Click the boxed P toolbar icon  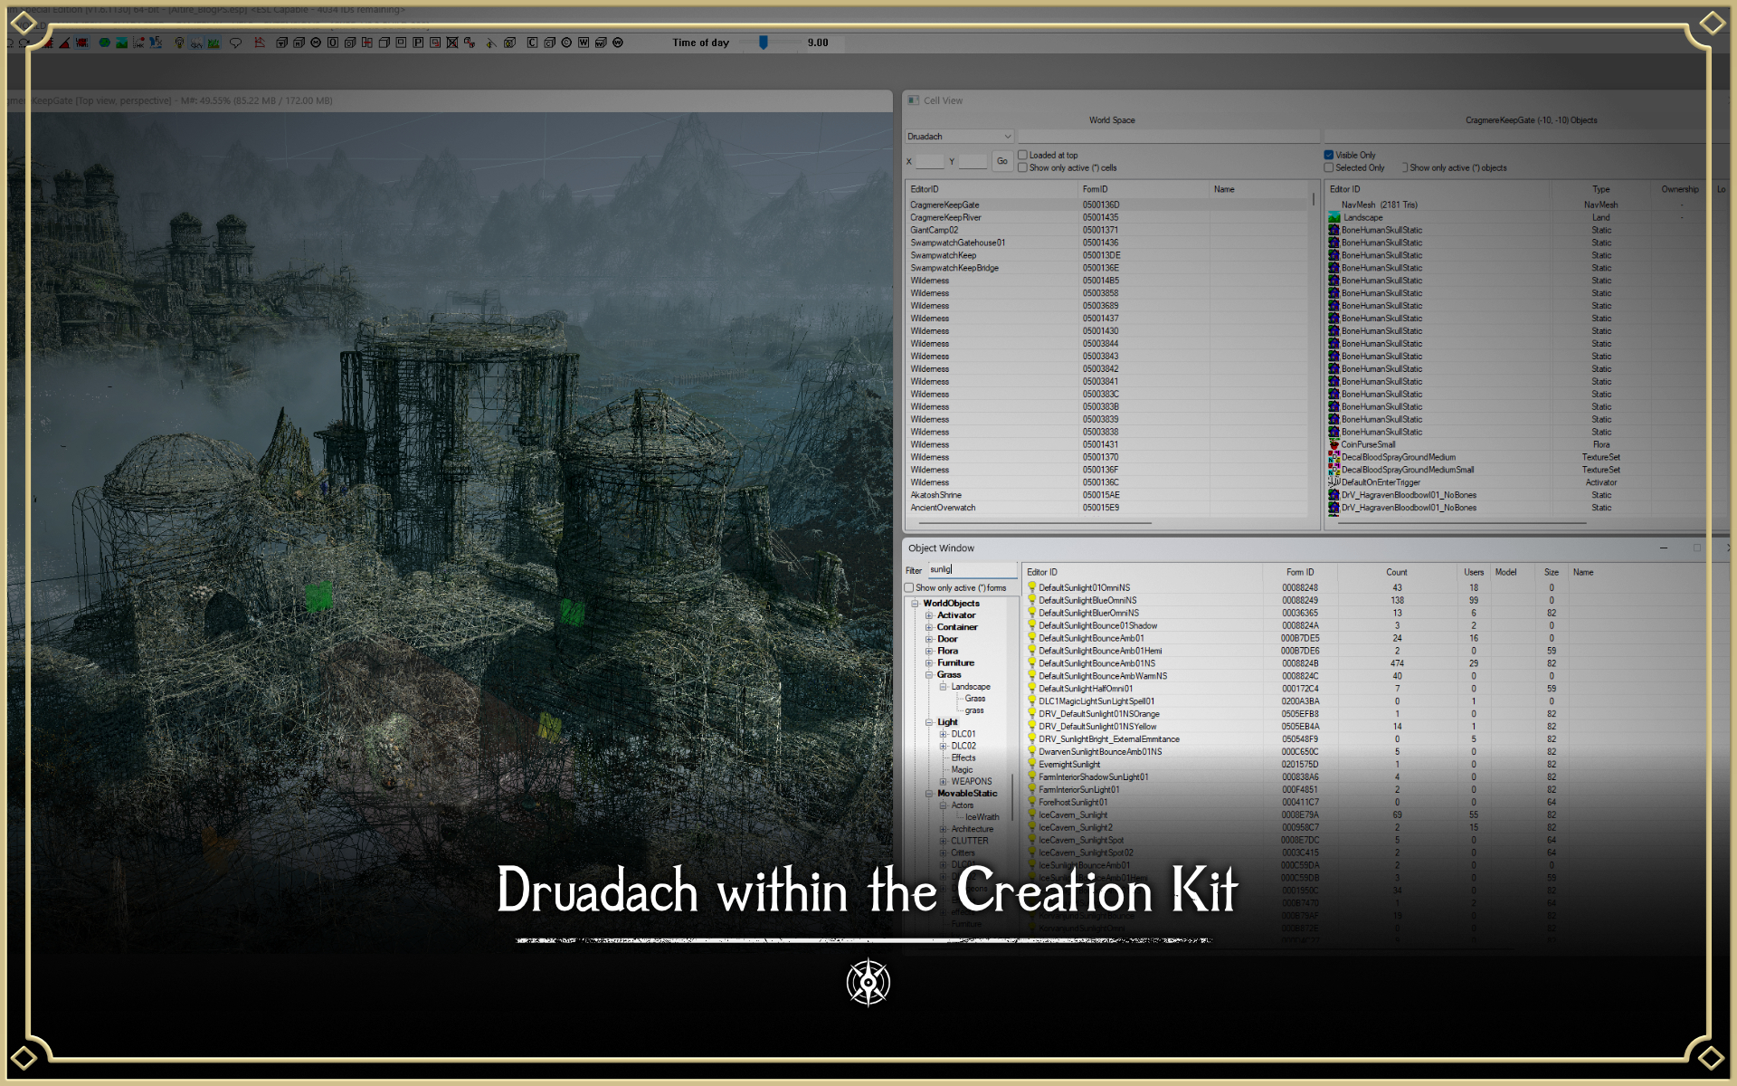coord(418,43)
